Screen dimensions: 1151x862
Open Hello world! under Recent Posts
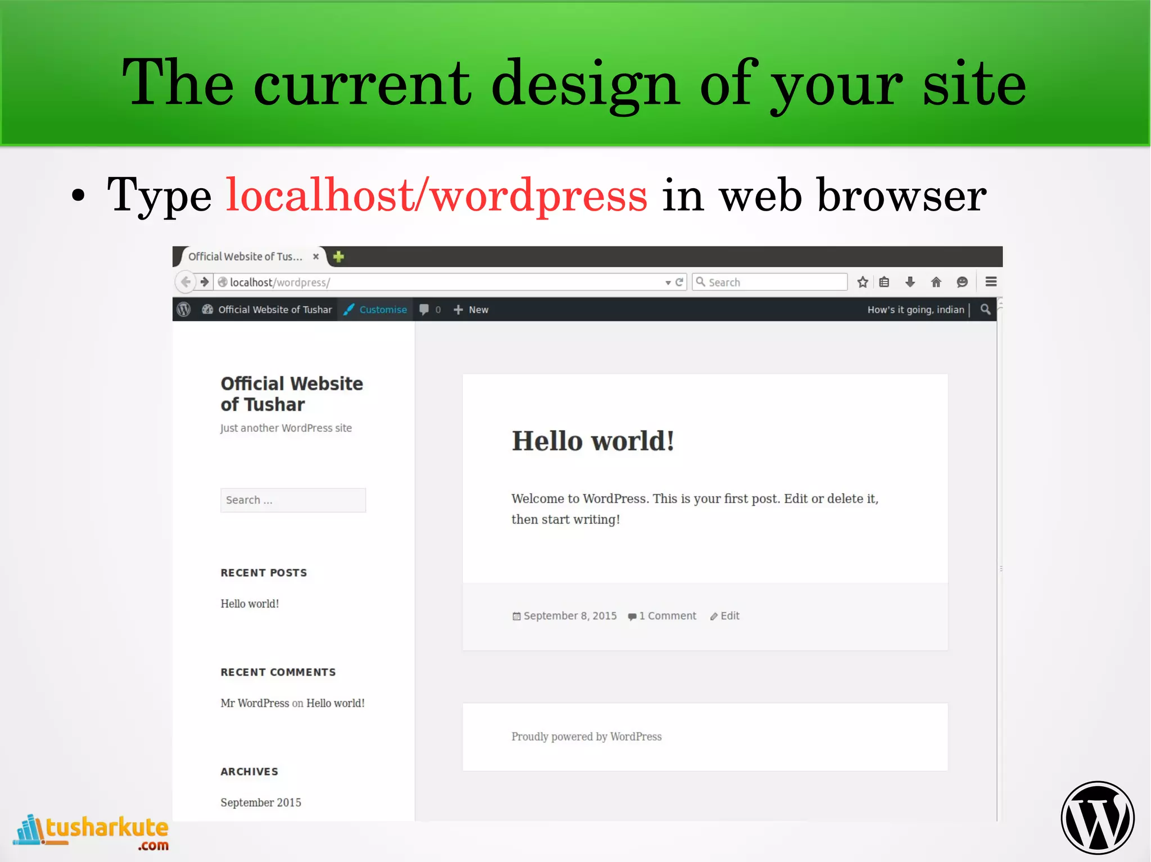250,604
